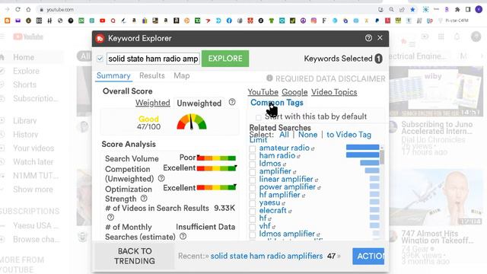Open external link icon next to amateur radio
This screenshot has width=487, height=274.
313,149
